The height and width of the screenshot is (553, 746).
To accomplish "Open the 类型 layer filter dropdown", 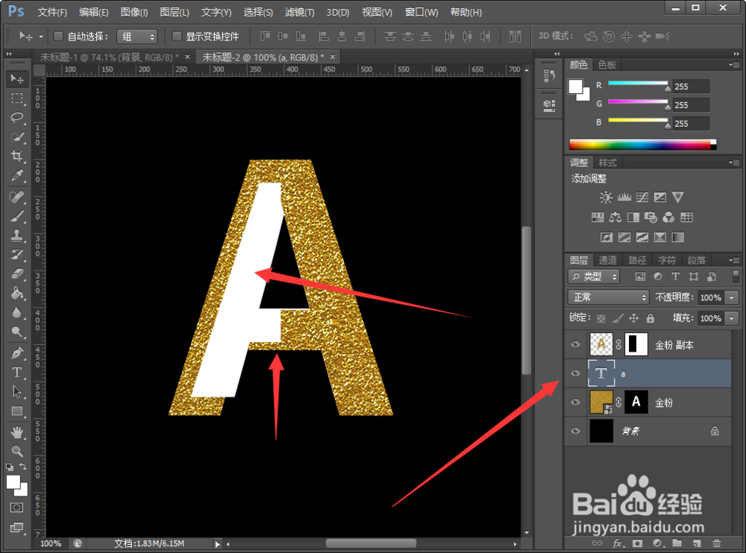I will 593,276.
